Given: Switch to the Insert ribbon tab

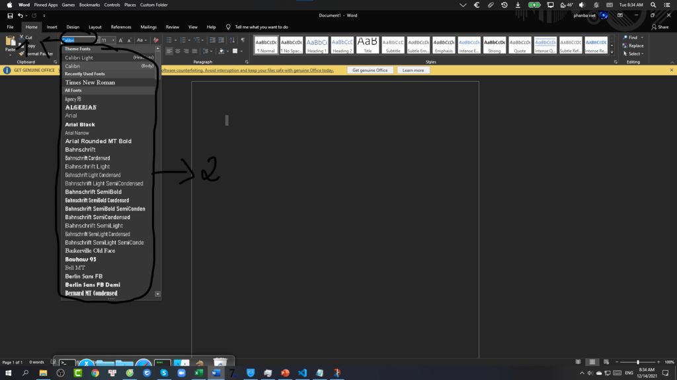Looking at the screenshot, I should pyautogui.click(x=52, y=26).
